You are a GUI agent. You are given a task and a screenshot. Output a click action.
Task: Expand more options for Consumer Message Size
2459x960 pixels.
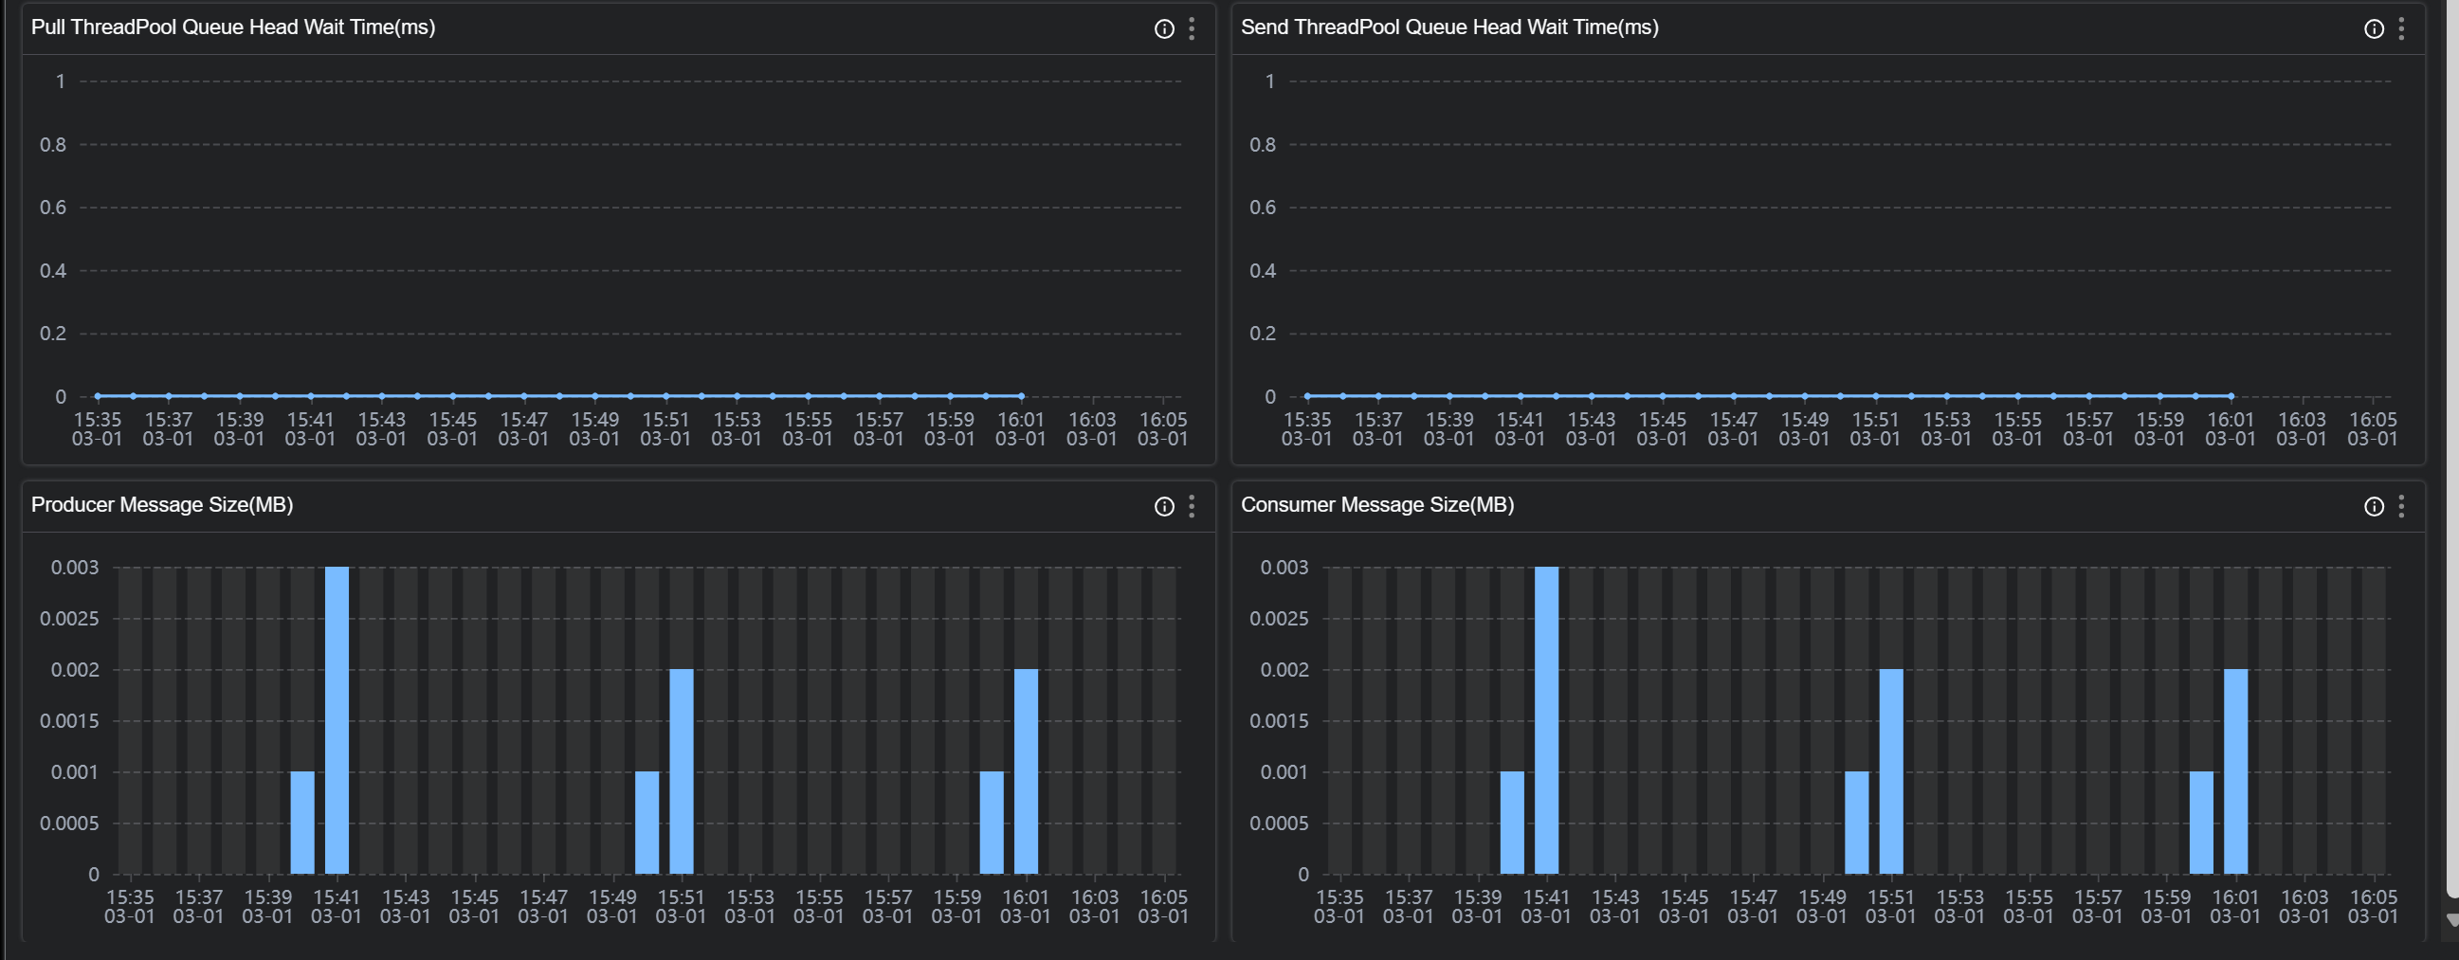2401,506
